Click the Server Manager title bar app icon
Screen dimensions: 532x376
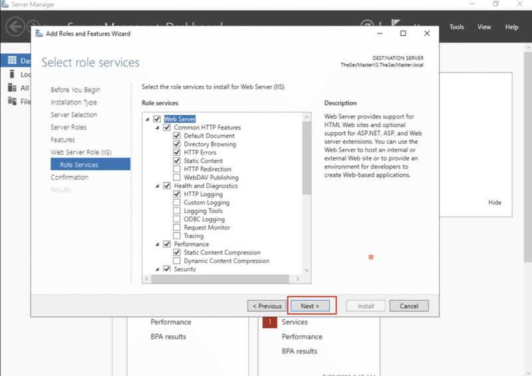coord(5,4)
